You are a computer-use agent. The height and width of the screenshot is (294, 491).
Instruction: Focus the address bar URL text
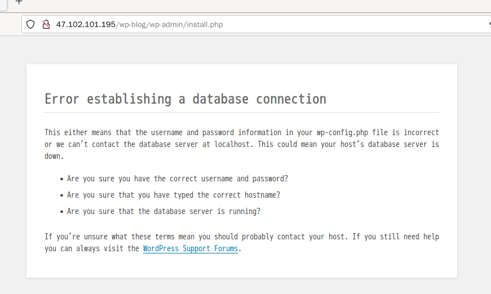[139, 24]
